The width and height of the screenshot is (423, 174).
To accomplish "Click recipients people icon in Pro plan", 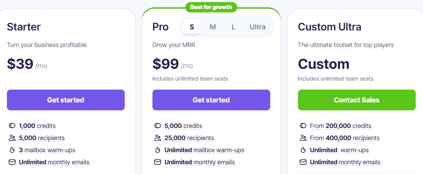I will 158,138.
